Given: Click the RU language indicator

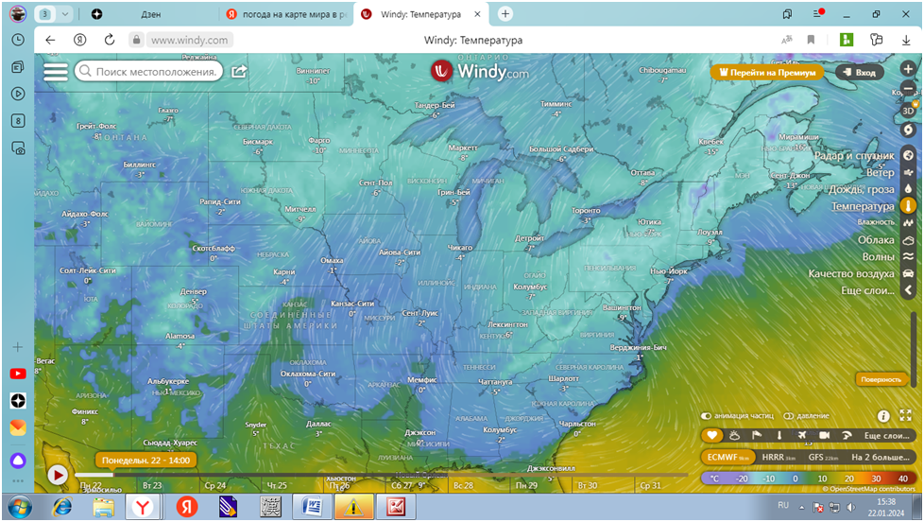Looking at the screenshot, I should point(783,506).
